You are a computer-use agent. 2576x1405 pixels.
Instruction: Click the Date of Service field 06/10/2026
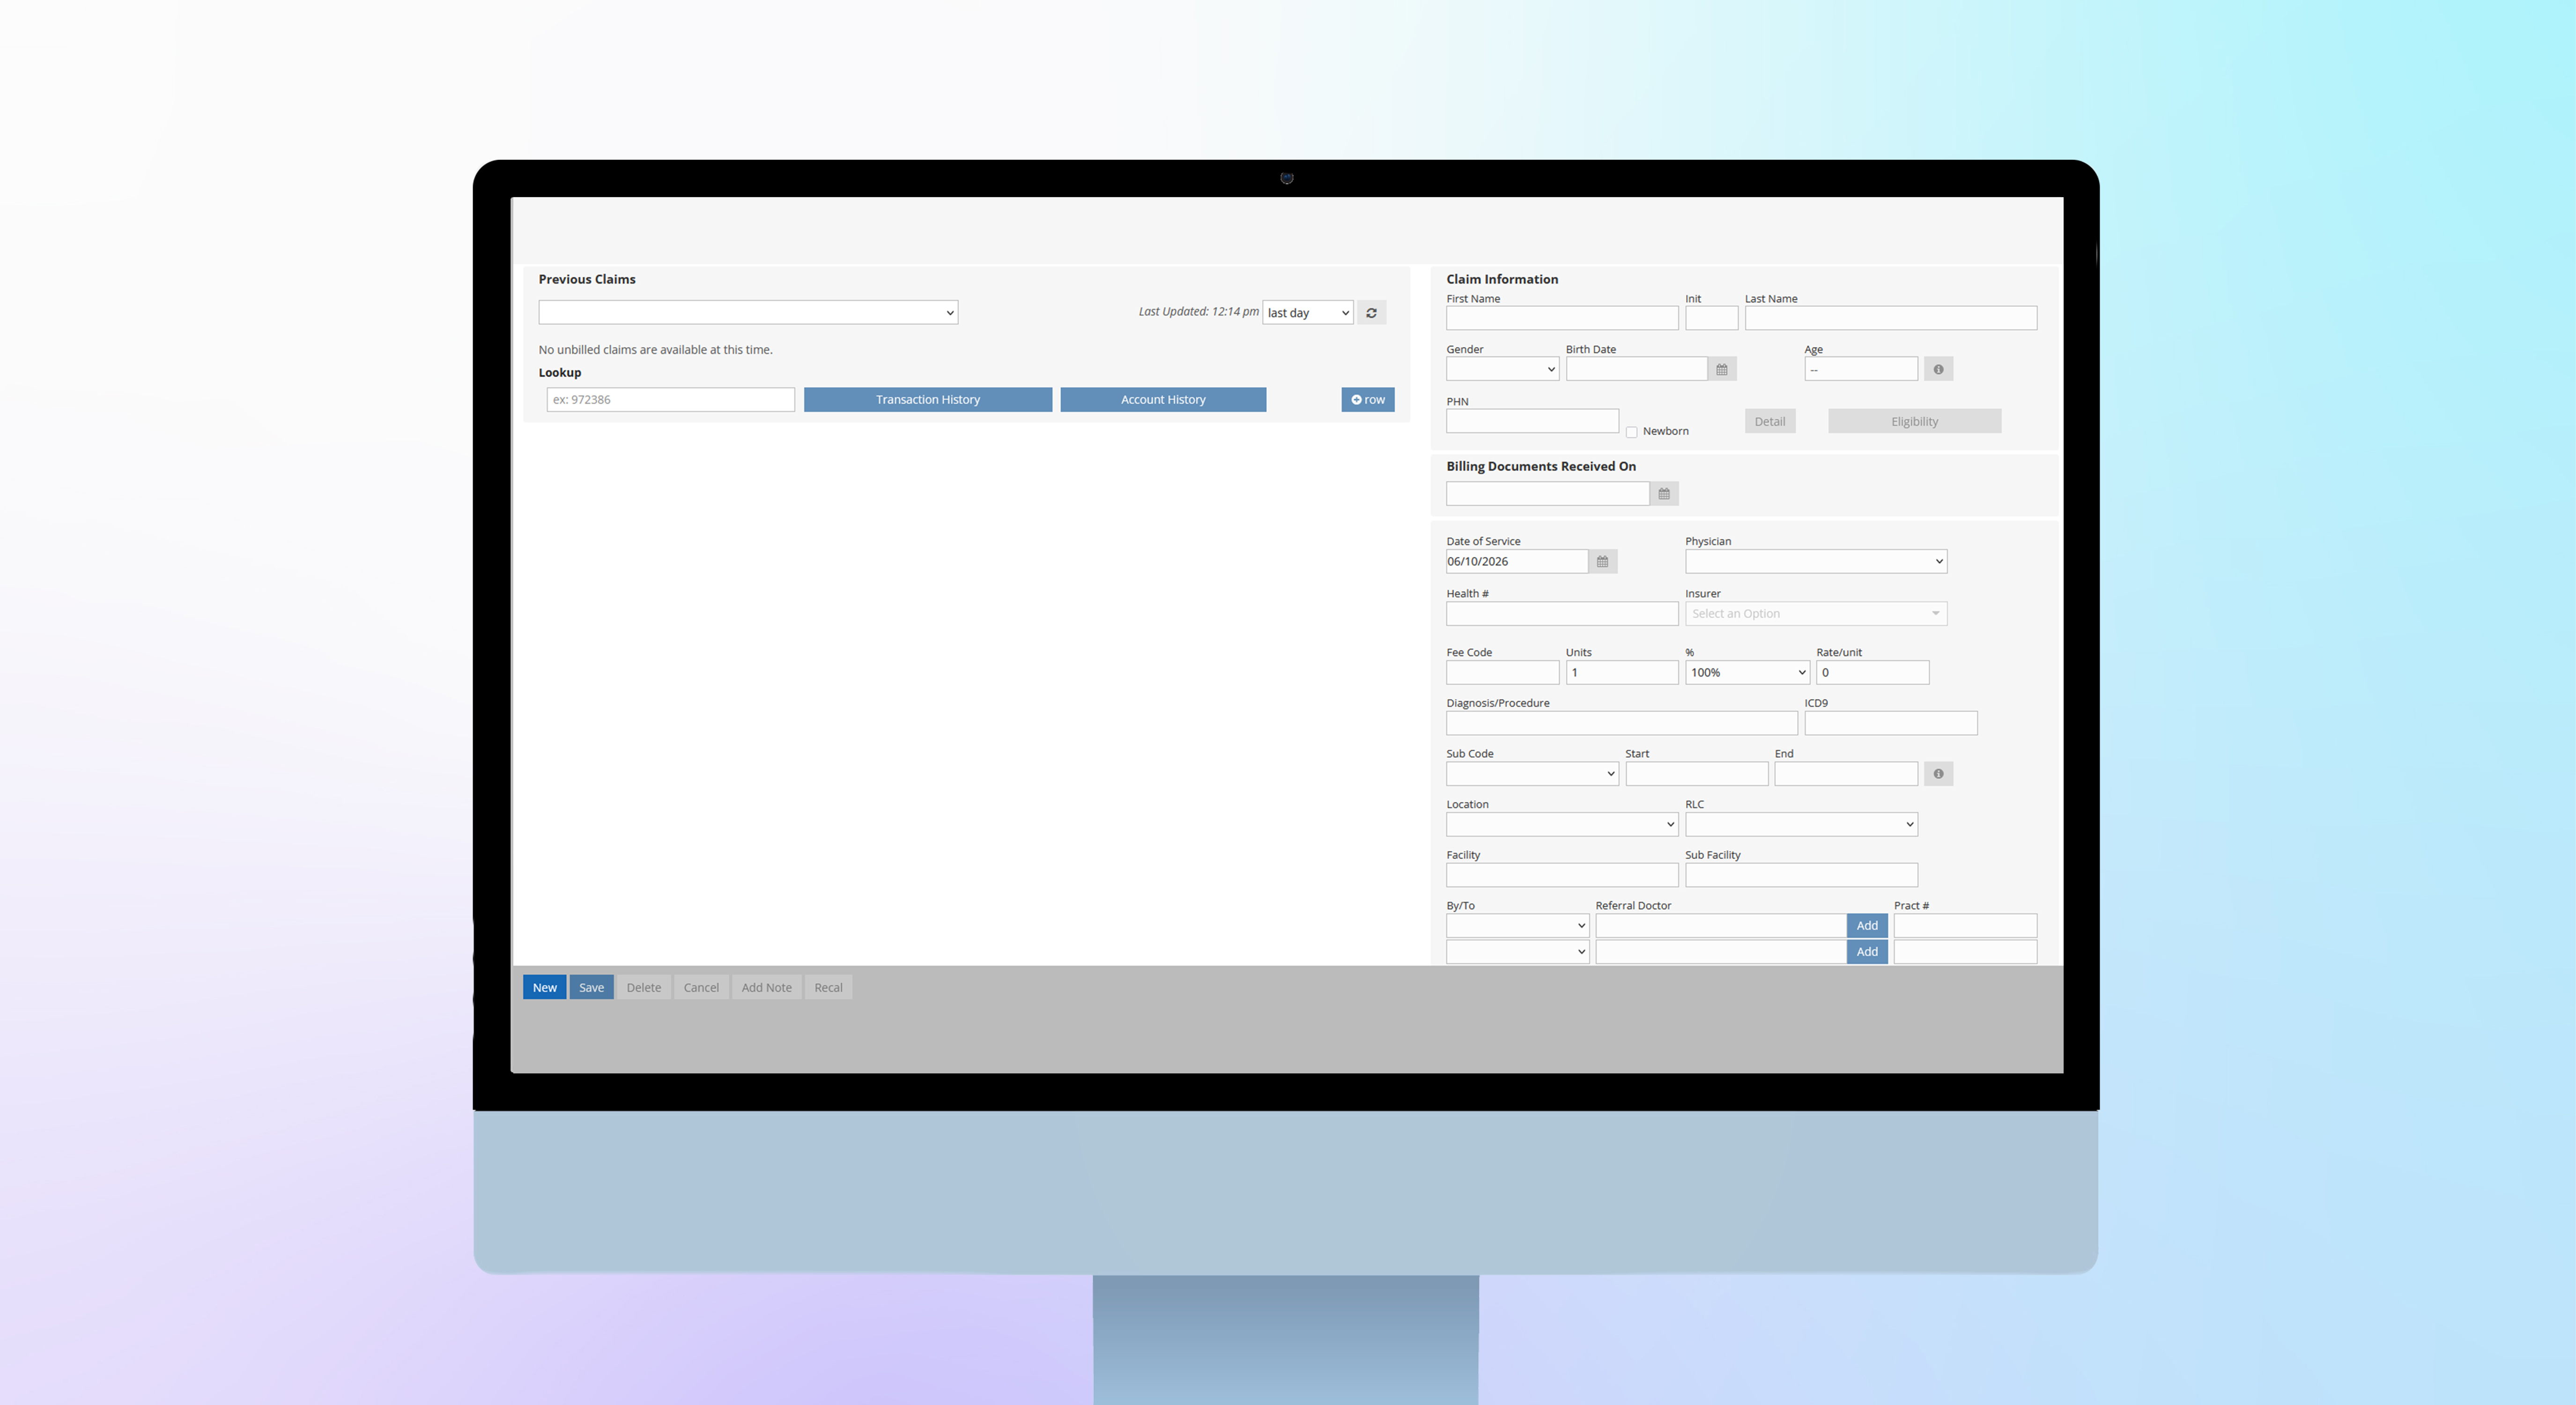pyautogui.click(x=1516, y=562)
